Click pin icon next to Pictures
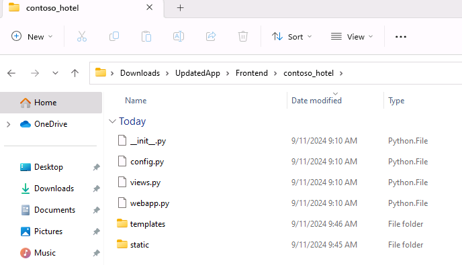Viewport: 462px width, 265px height. pos(96,231)
